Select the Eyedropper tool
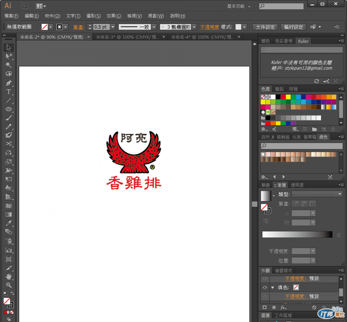Screen dimensions: 347x322 [x=8, y=223]
